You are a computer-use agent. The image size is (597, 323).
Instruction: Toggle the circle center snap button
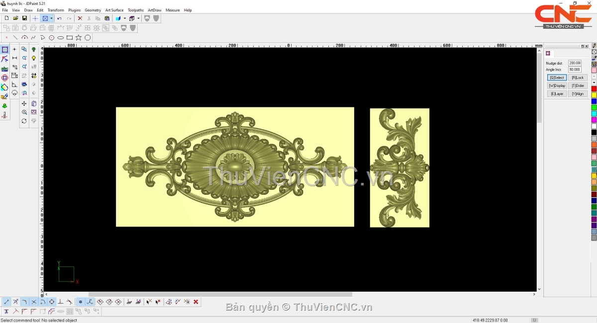click(52, 302)
